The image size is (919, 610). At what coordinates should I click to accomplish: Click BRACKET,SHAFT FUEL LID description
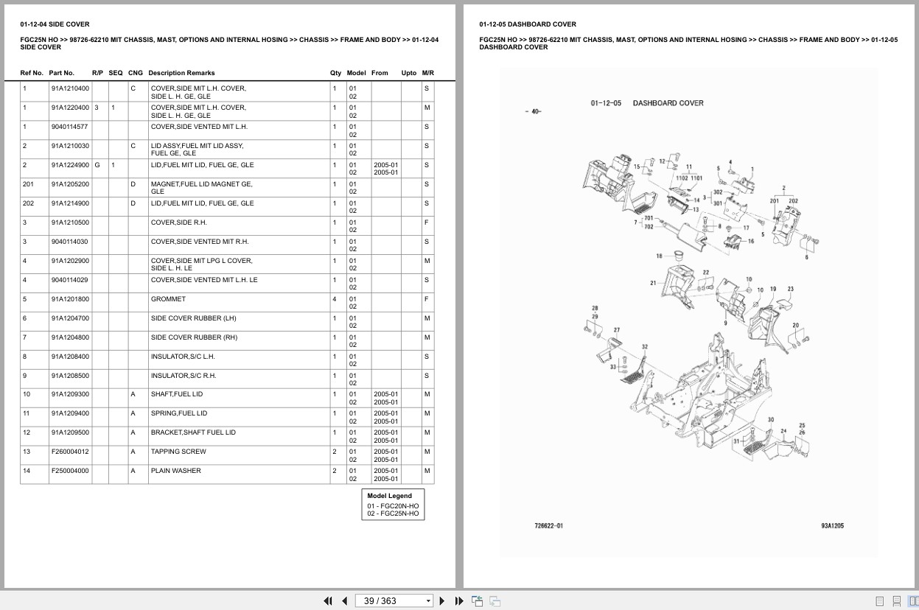(x=193, y=432)
